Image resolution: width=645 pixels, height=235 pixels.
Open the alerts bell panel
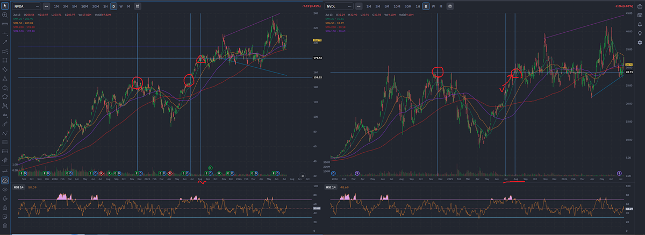coord(640,24)
